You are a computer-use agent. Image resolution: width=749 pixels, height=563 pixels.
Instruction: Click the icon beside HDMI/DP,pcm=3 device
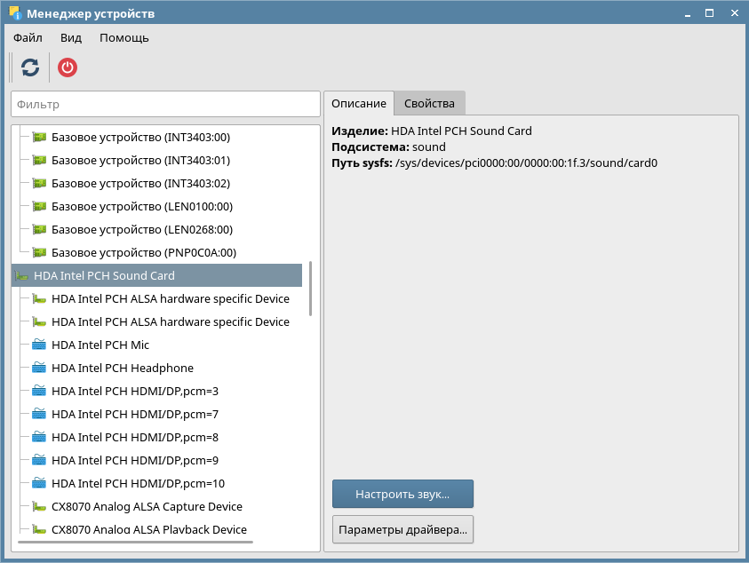[39, 392]
